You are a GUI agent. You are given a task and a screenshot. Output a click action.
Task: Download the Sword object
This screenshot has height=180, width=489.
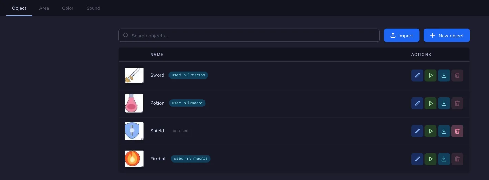pos(444,75)
